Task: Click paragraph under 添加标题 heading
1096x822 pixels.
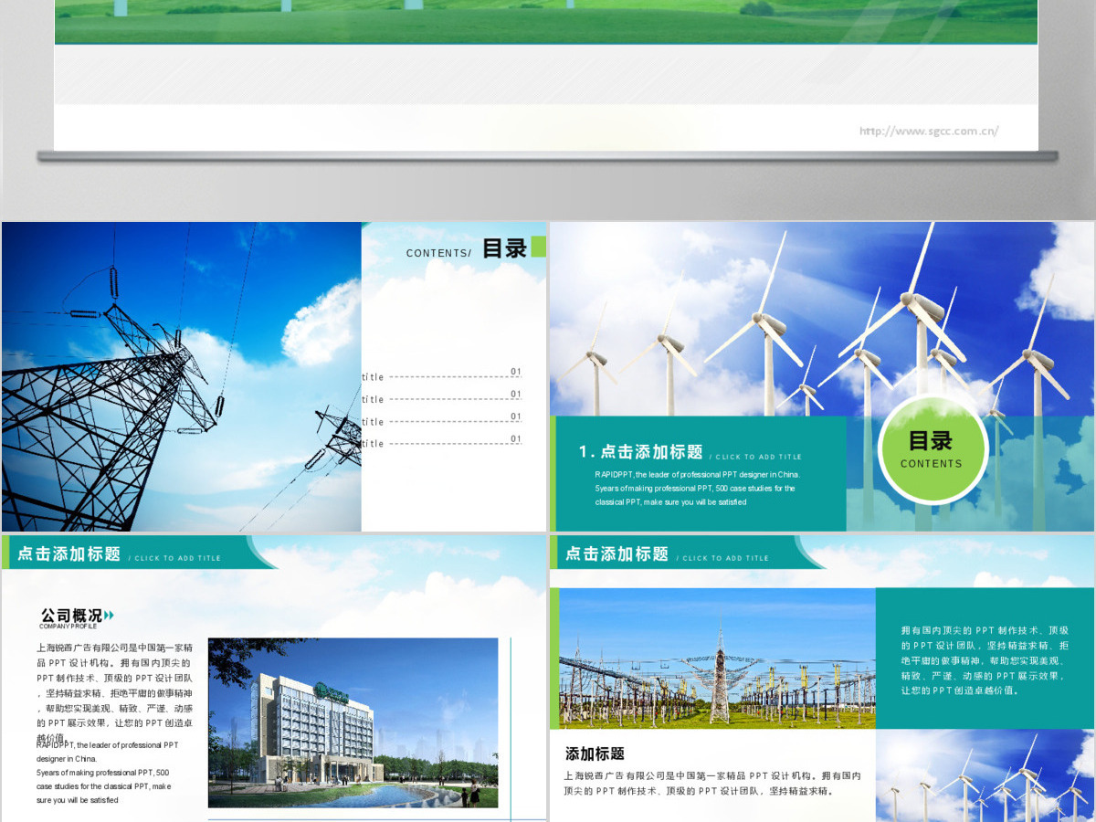Action: tap(712, 783)
